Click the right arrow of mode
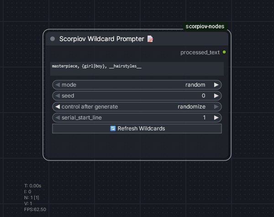Screen dimensions: 274x217 (x=216, y=85)
